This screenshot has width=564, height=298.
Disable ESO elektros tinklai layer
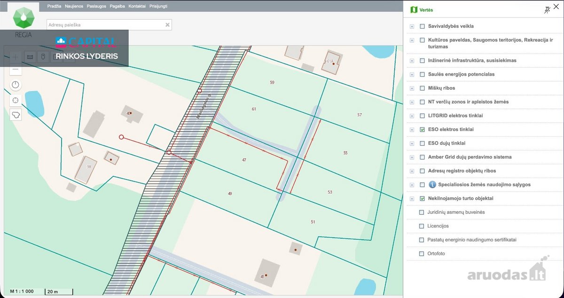point(422,129)
